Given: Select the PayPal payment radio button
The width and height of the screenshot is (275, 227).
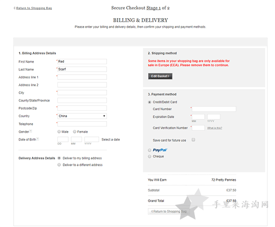Looking at the screenshot, I should coord(149,150).
